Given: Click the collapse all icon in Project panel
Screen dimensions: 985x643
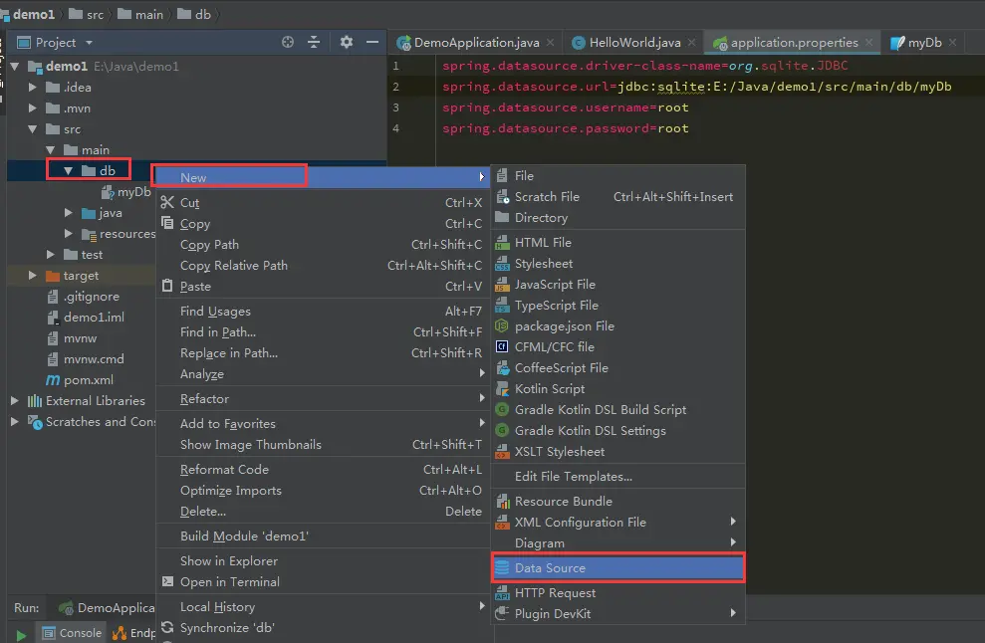Looking at the screenshot, I should coord(314,42).
